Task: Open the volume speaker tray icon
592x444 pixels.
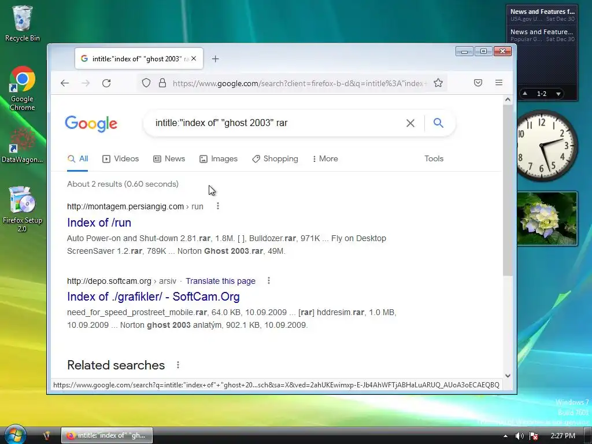Action: click(x=520, y=436)
